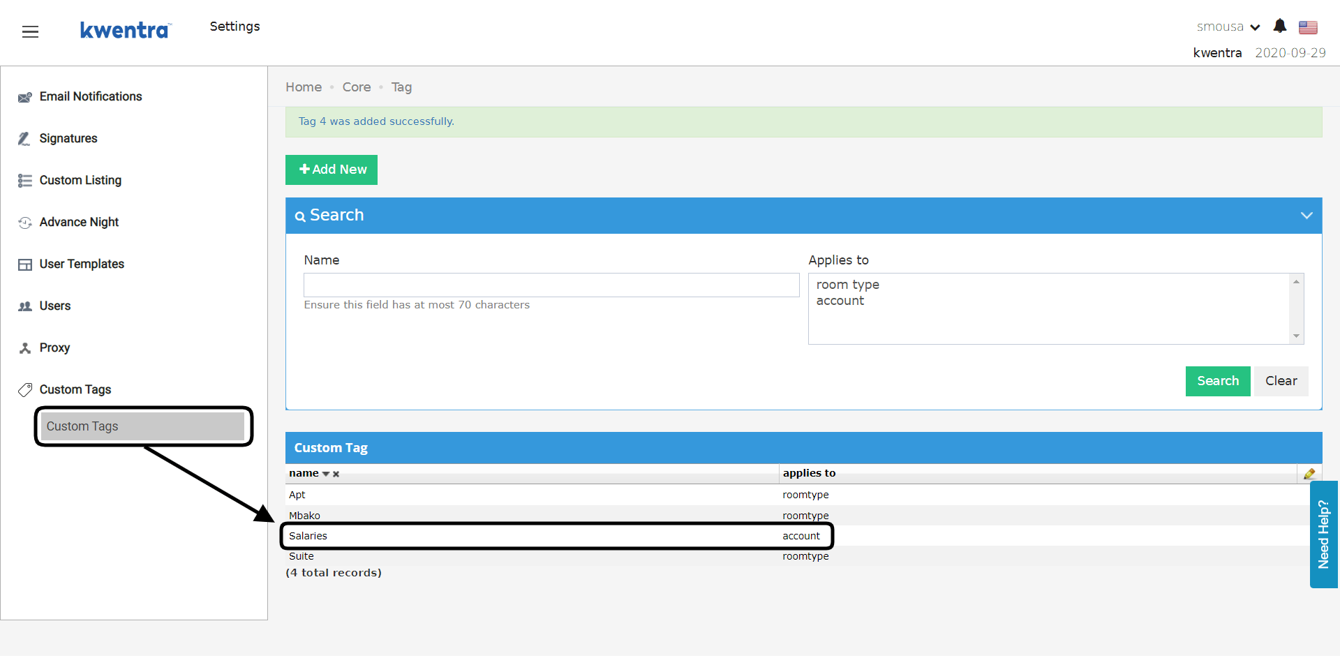Open the smousa user dropdown
This screenshot has height=658, width=1340.
(x=1228, y=27)
